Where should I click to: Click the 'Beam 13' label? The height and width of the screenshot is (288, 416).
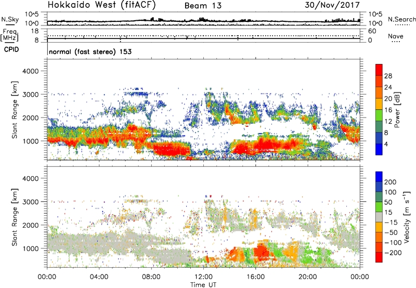click(x=203, y=6)
